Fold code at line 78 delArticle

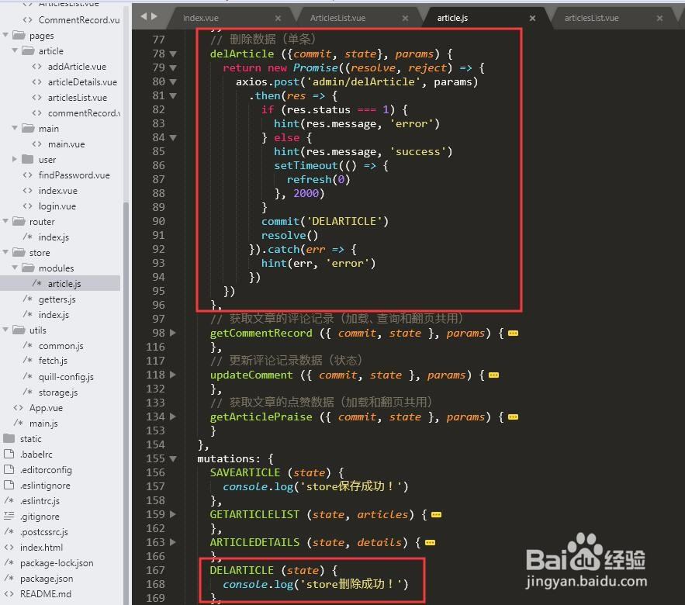pyautogui.click(x=173, y=54)
